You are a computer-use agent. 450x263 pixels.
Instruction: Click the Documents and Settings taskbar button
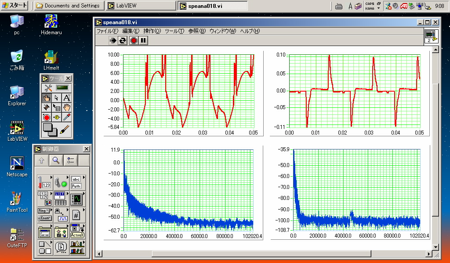coord(68,6)
